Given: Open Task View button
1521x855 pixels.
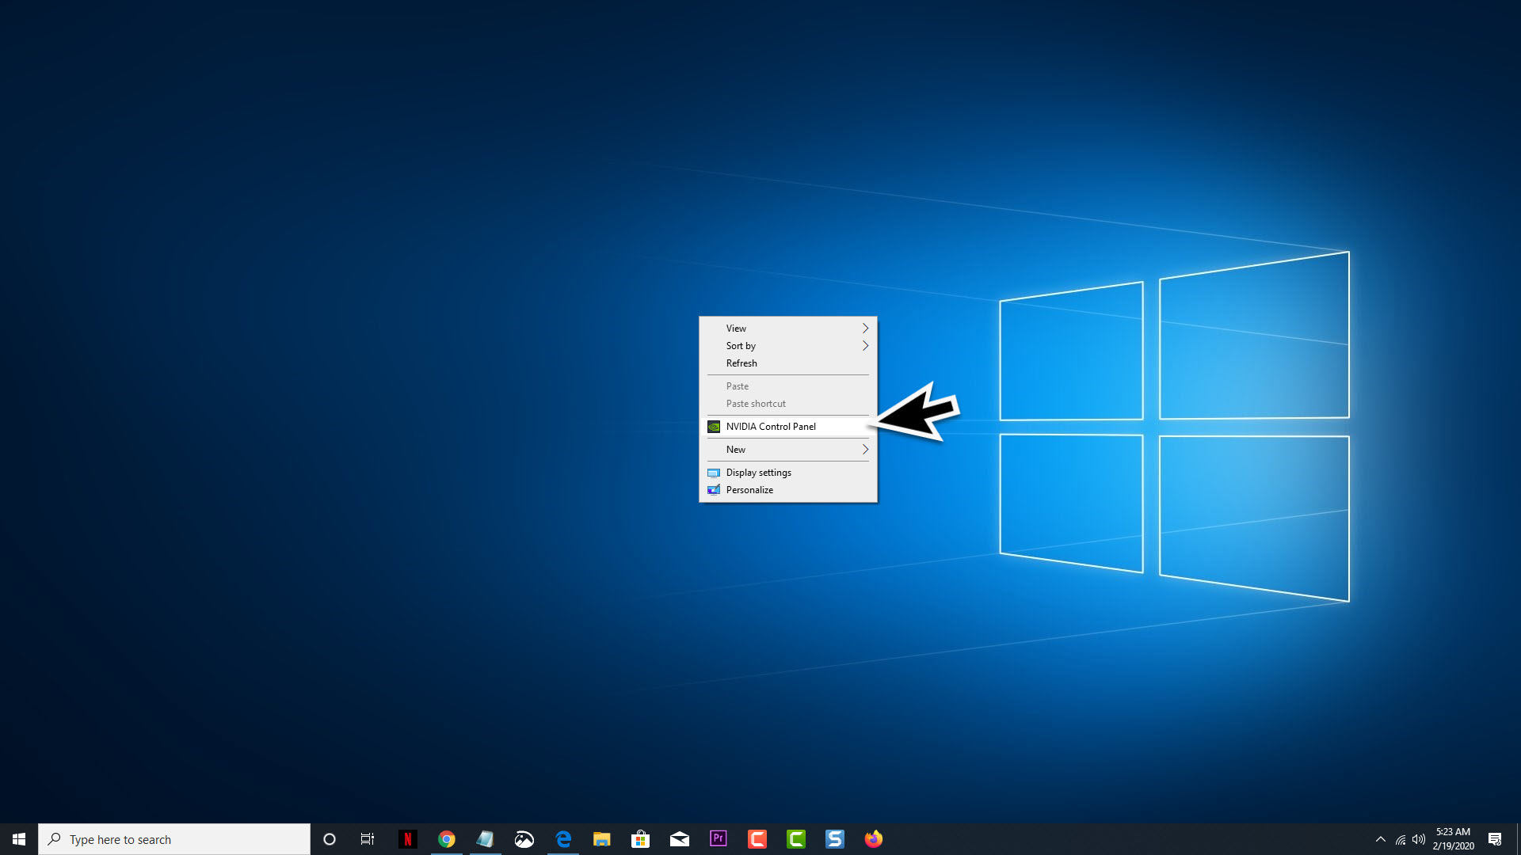Looking at the screenshot, I should coord(368,838).
